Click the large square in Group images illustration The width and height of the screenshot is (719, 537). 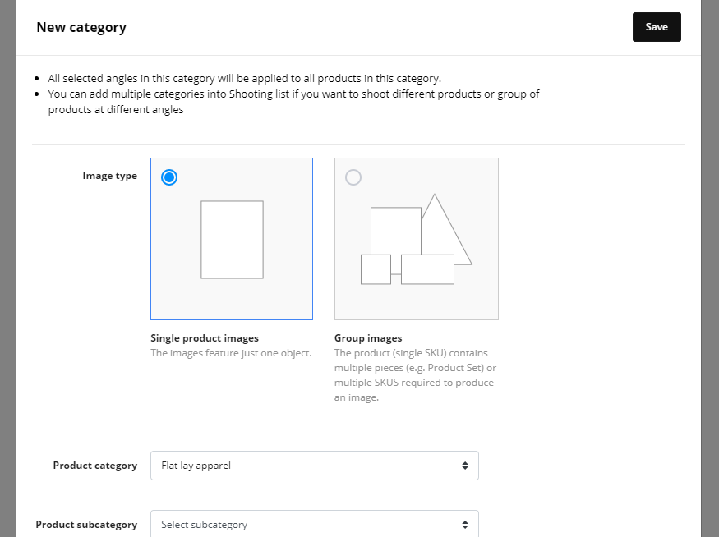395,230
